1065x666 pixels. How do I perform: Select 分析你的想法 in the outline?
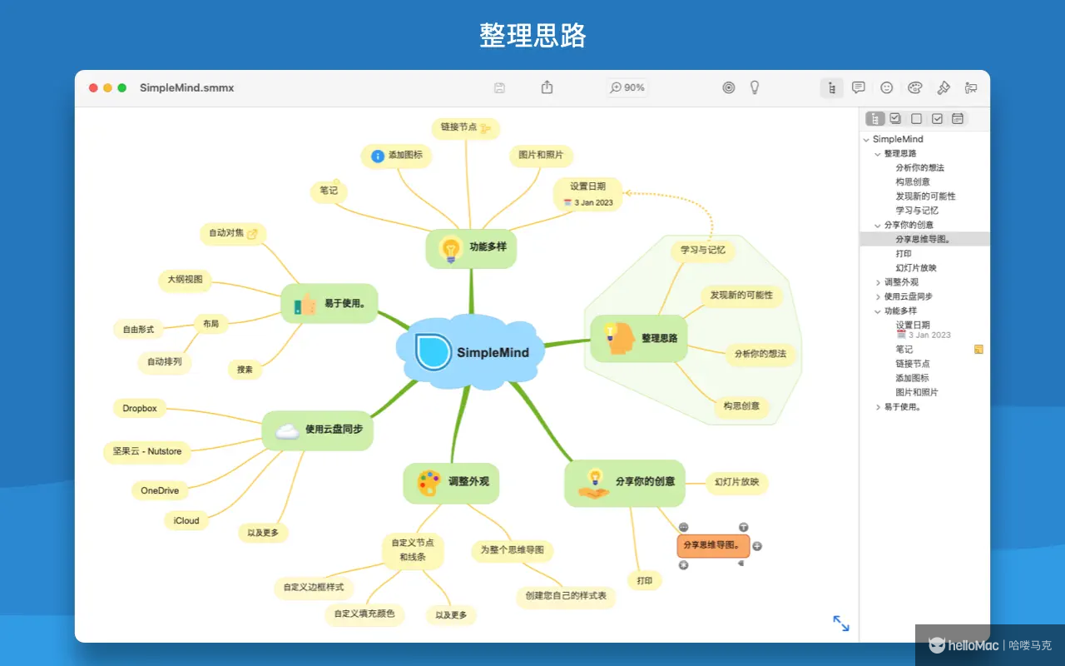[x=919, y=168]
